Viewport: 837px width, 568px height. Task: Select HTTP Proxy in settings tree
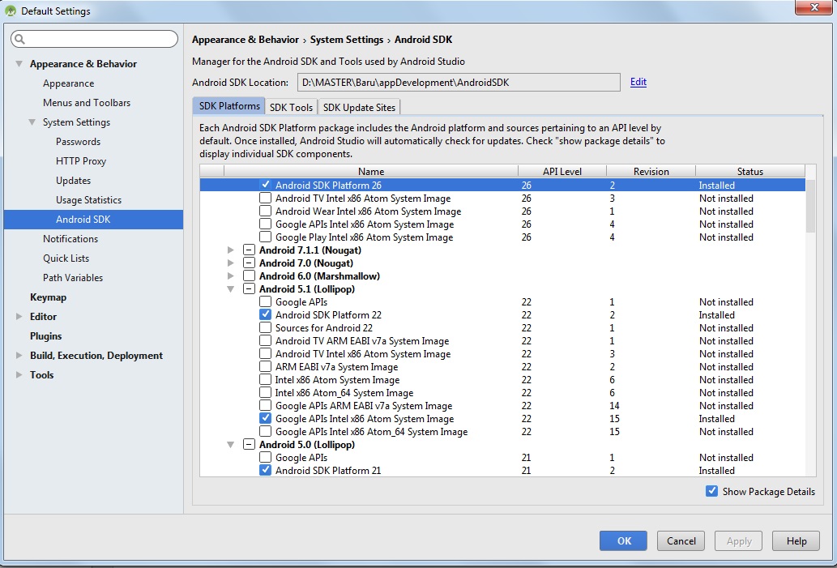point(81,161)
